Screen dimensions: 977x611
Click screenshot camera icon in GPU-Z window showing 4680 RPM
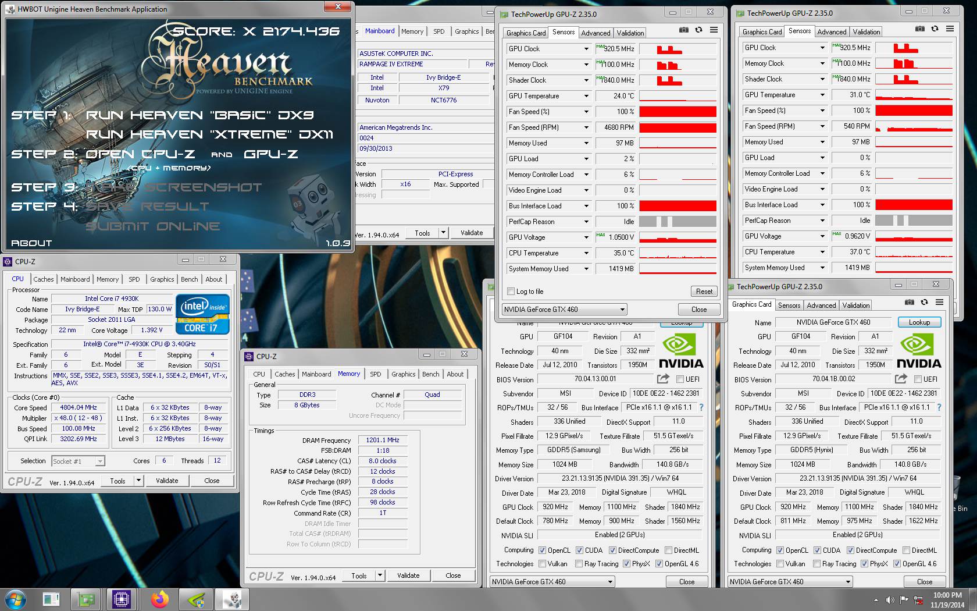click(x=684, y=30)
